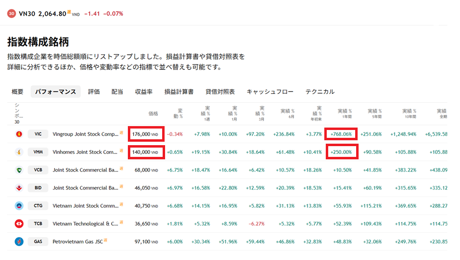
Task: Sort by the 変動% column header
Action: tap(177, 113)
